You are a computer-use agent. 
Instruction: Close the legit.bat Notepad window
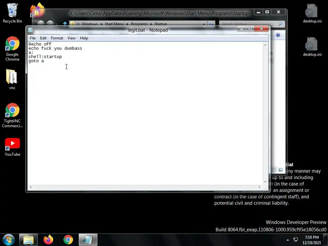point(261,29)
